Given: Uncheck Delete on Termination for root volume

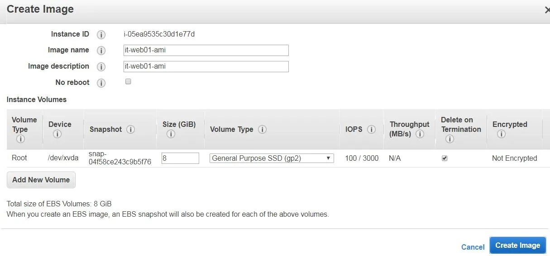Looking at the screenshot, I should pos(445,158).
